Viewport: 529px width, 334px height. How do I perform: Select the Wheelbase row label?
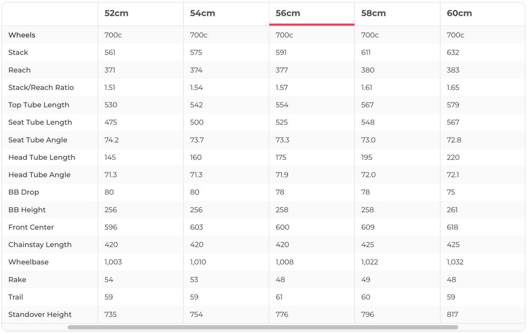[x=28, y=262]
